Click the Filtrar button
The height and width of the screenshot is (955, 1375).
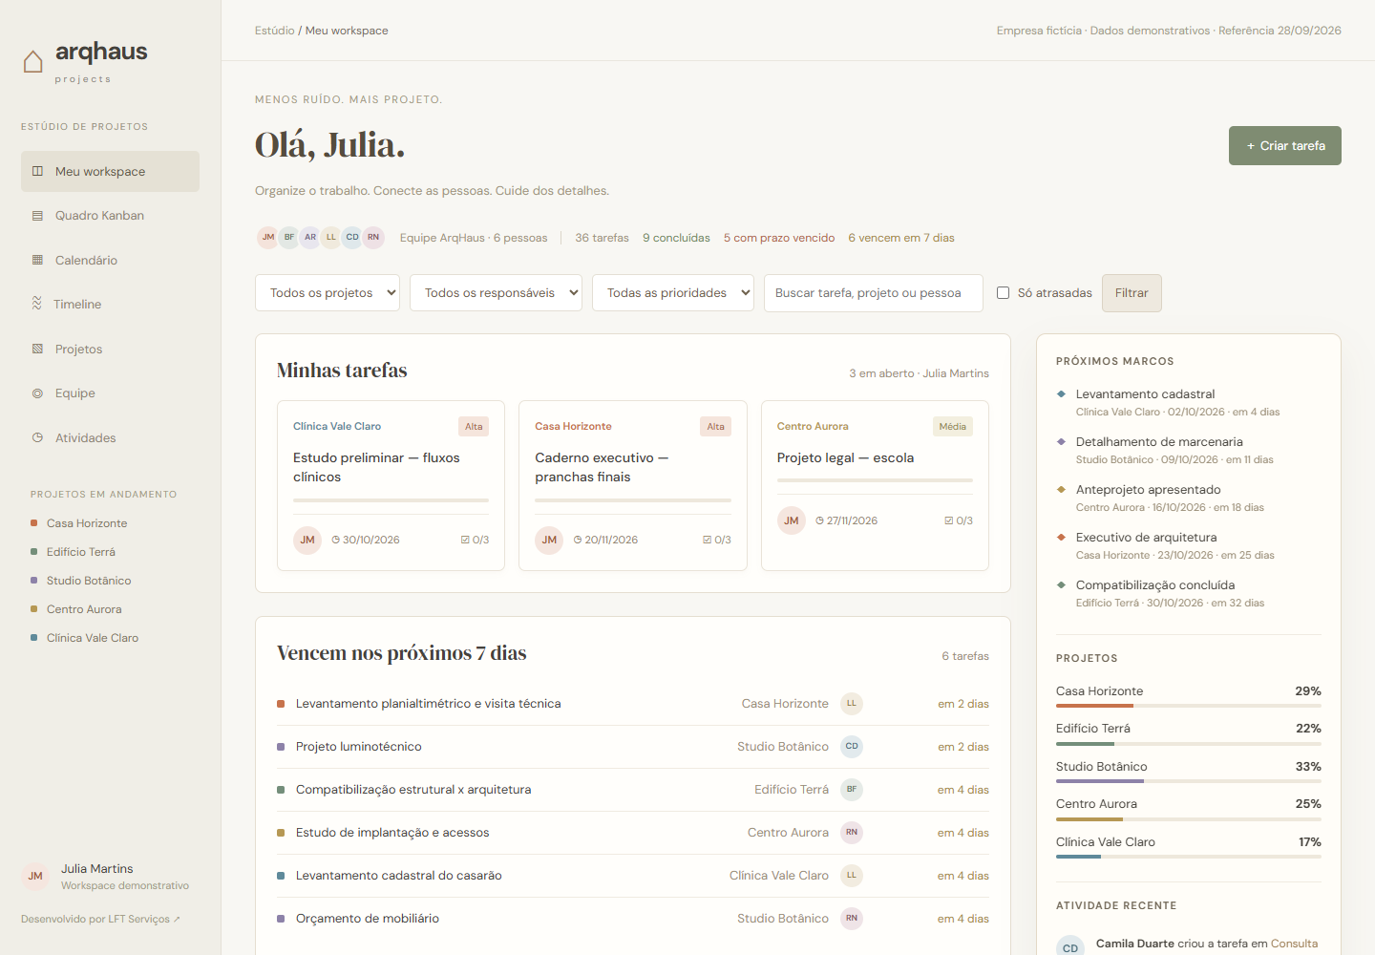click(1132, 293)
